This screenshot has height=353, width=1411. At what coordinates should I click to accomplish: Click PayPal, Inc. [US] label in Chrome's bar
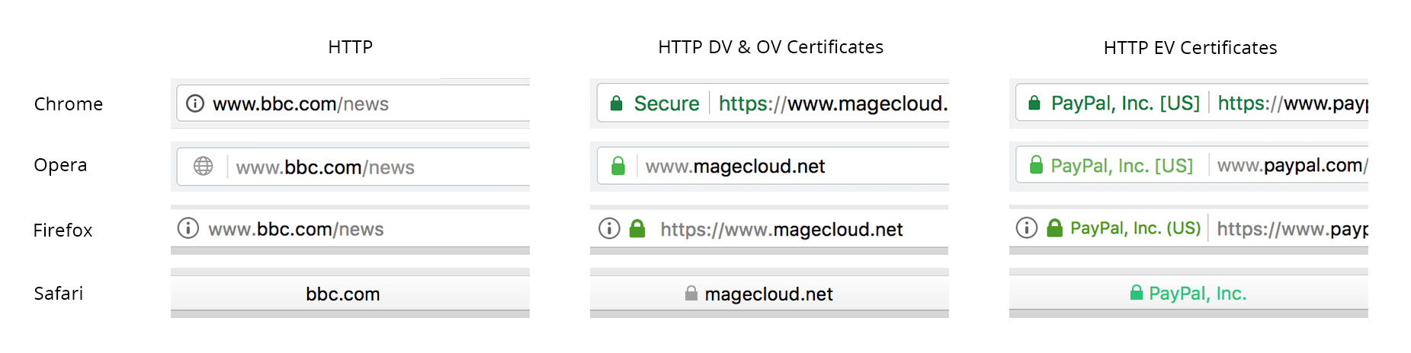pyautogui.click(x=1125, y=103)
